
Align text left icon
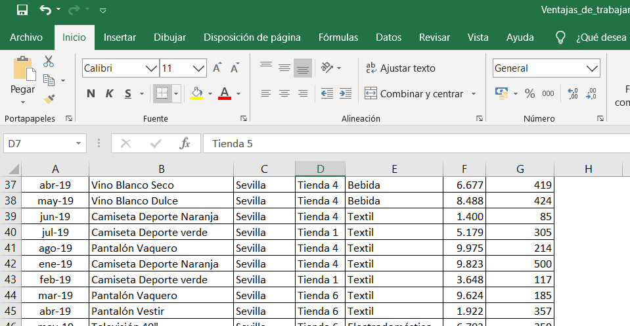coord(266,94)
